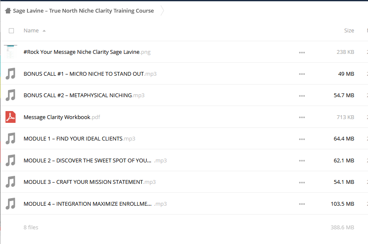
Task: Click the 64.4 MB size value
Action: point(344,138)
